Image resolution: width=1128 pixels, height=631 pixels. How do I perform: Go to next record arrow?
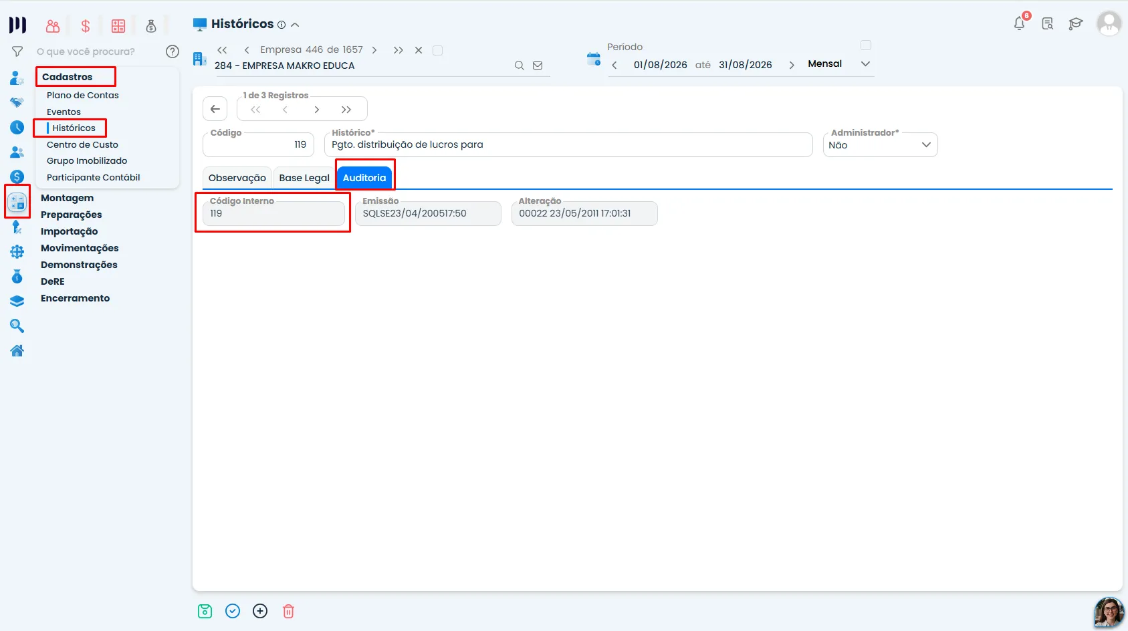click(x=316, y=110)
